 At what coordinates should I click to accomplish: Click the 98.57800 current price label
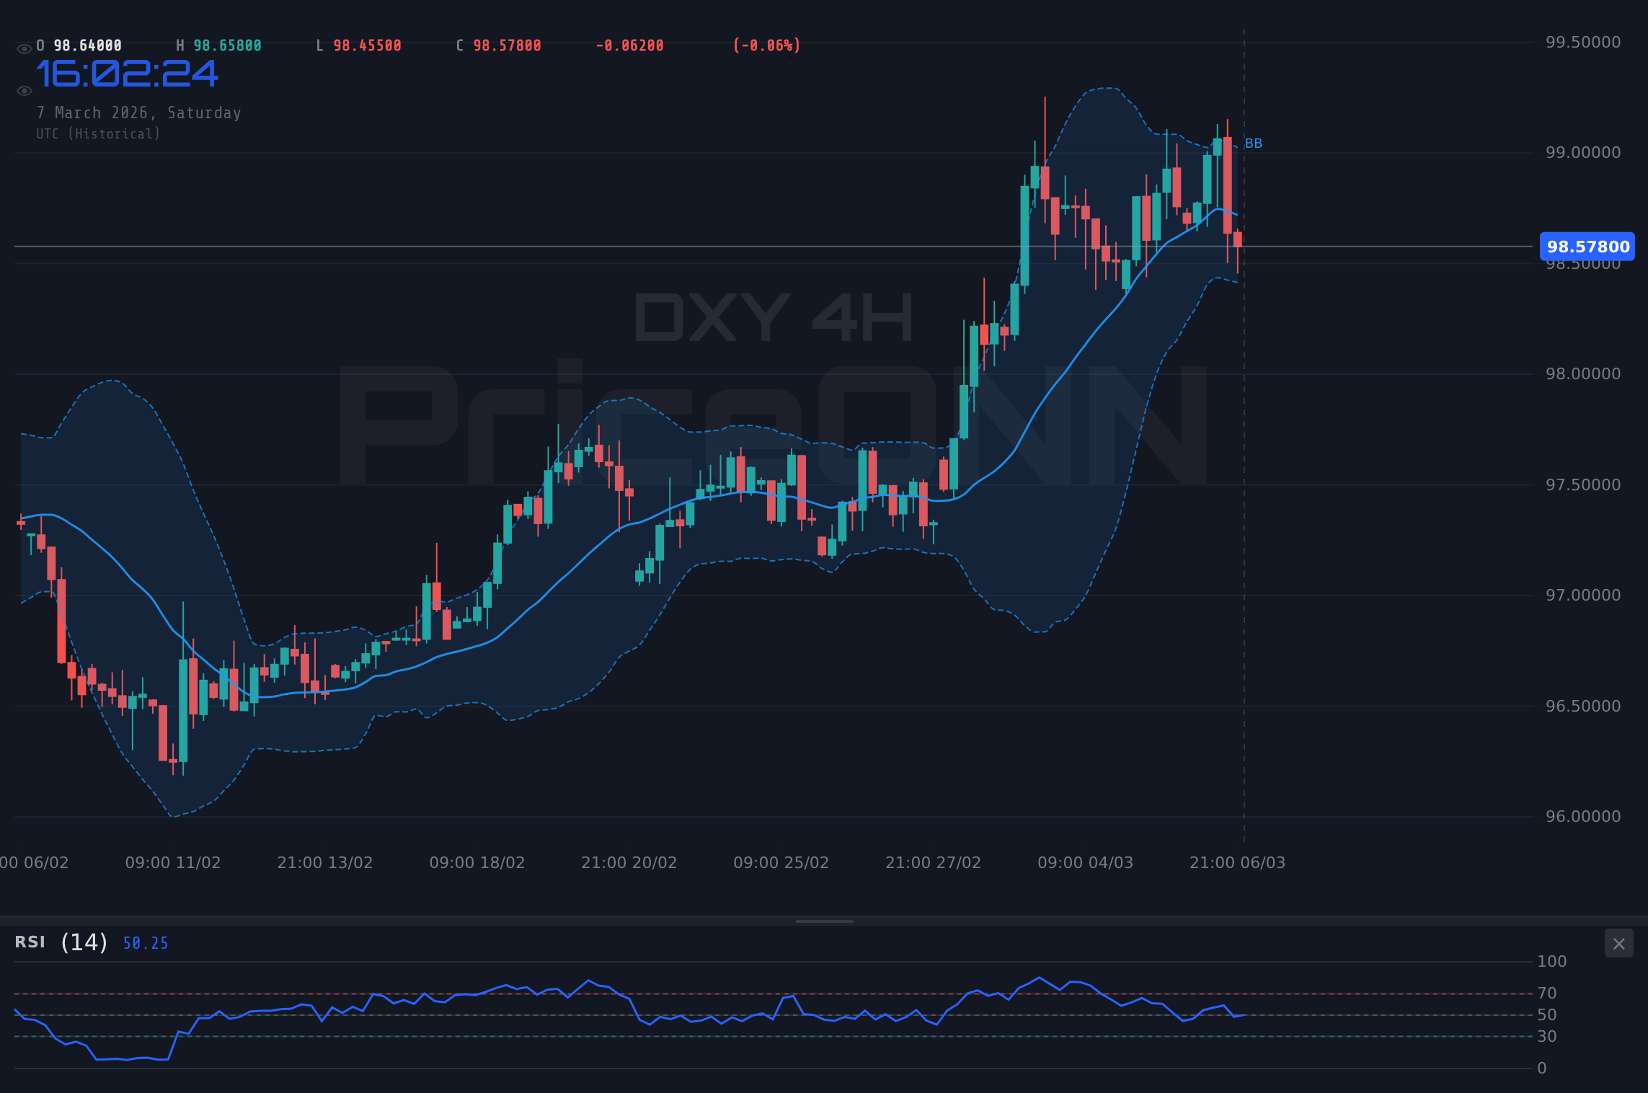point(1587,247)
